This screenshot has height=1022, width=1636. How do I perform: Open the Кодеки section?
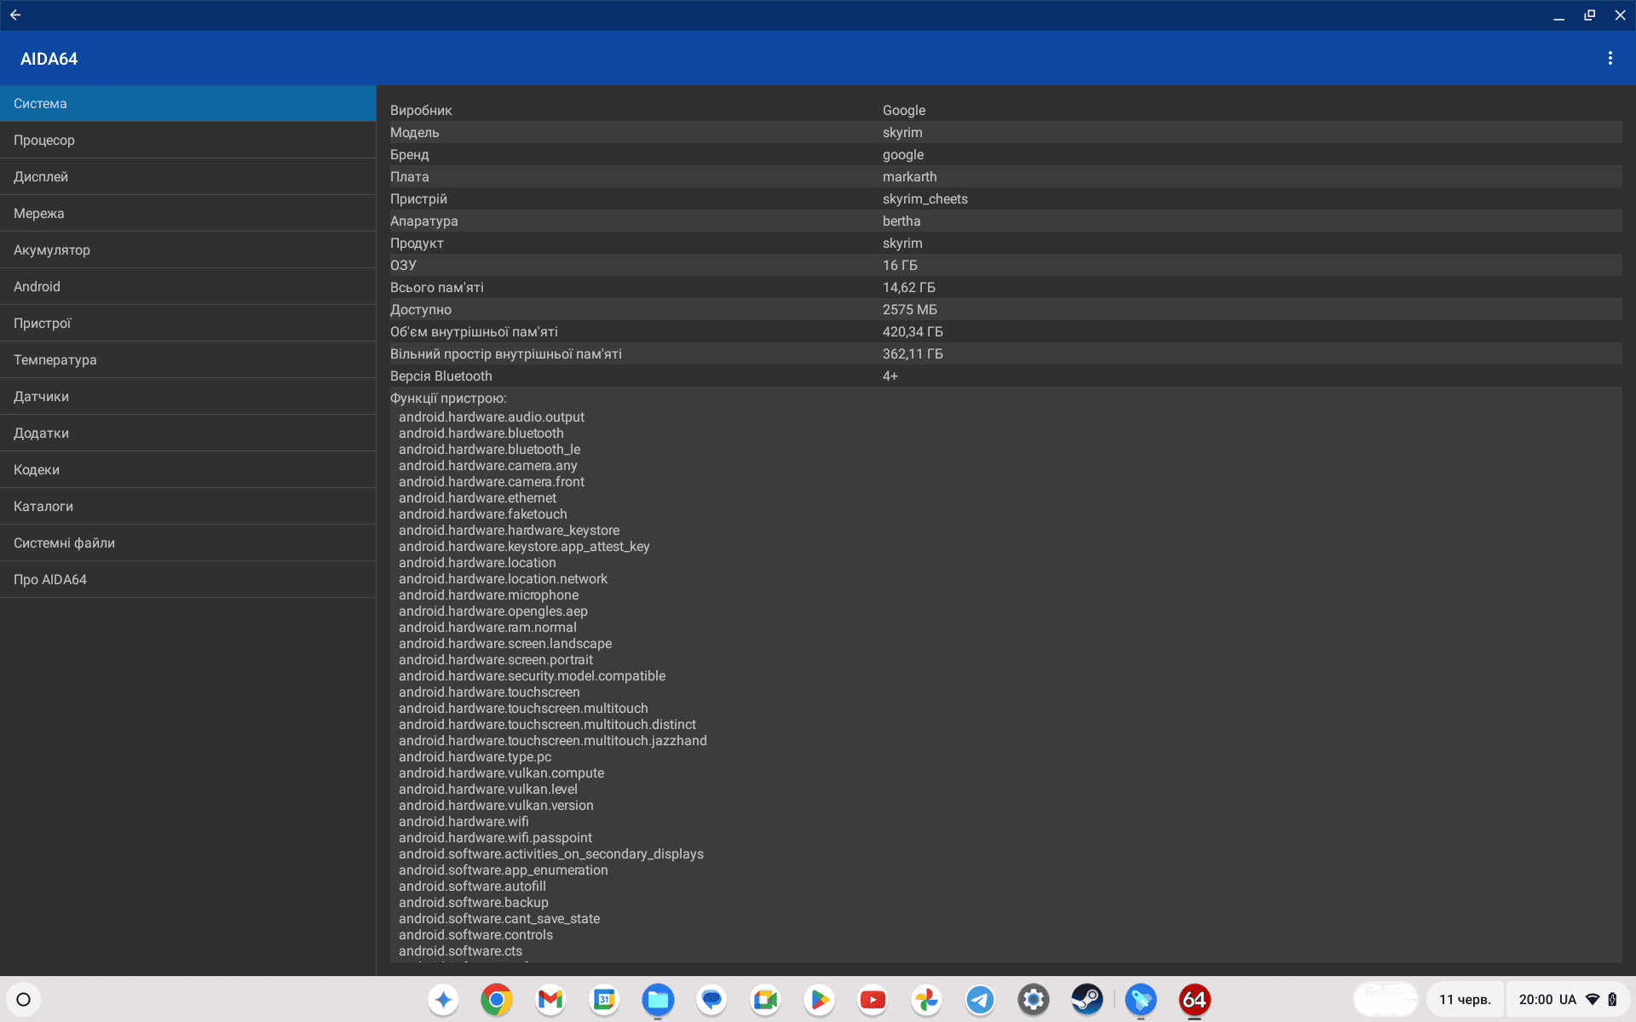187,469
